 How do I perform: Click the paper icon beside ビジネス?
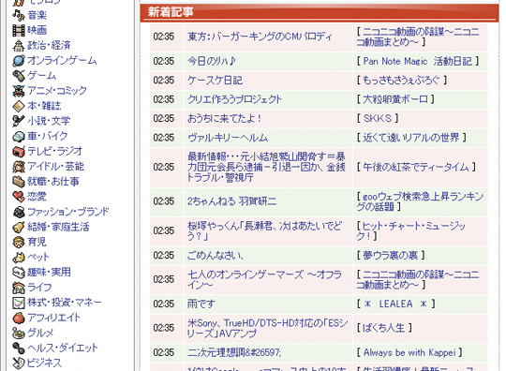19,363
